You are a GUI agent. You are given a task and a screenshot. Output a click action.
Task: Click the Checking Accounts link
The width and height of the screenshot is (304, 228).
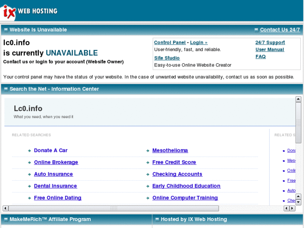click(177, 174)
